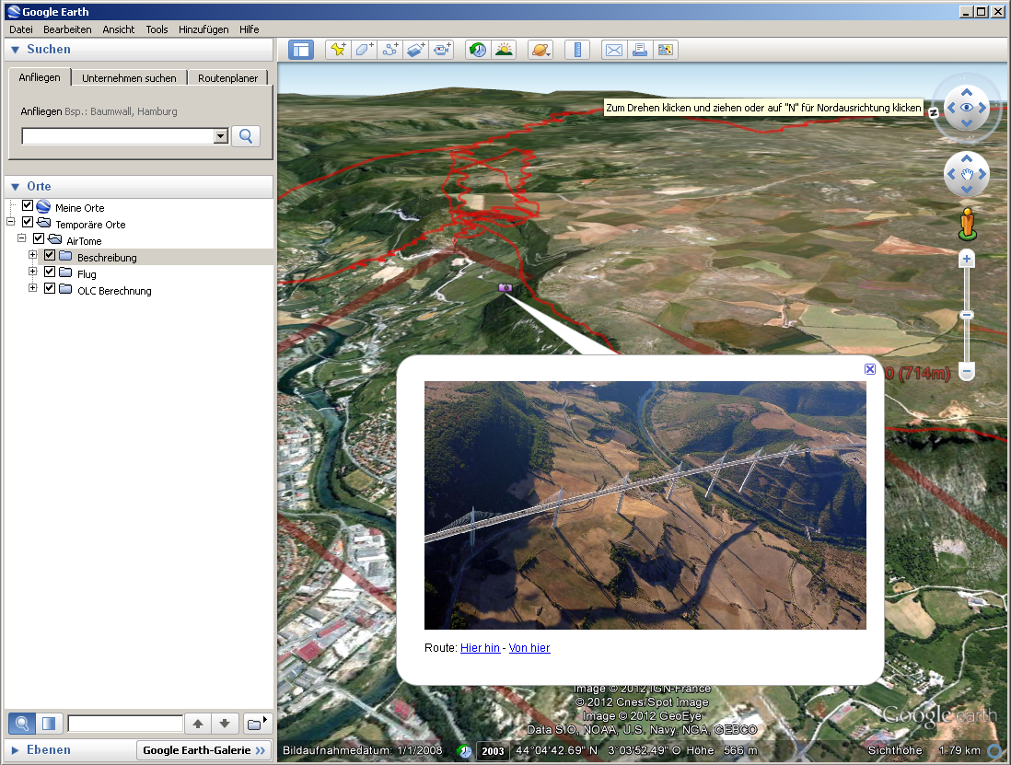
Task: Show historical imagery with the clock icon
Action: pos(478,50)
